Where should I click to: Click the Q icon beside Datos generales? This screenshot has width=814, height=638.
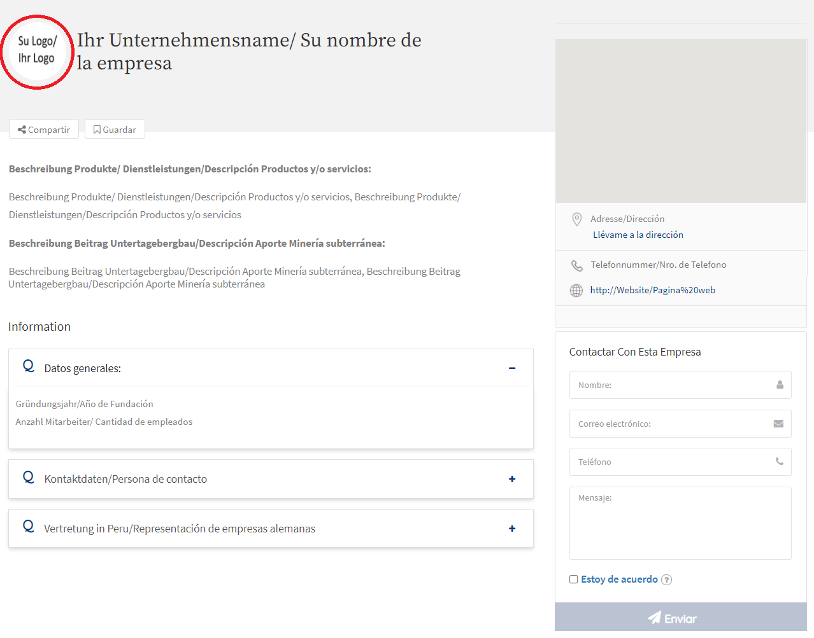pos(29,366)
